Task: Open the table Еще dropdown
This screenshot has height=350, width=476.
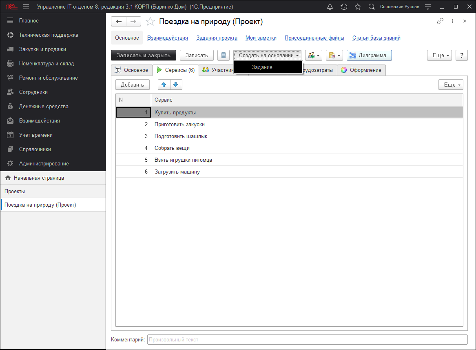Action: (x=451, y=85)
